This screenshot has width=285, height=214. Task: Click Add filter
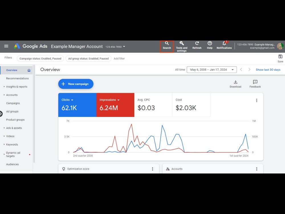coord(119,58)
